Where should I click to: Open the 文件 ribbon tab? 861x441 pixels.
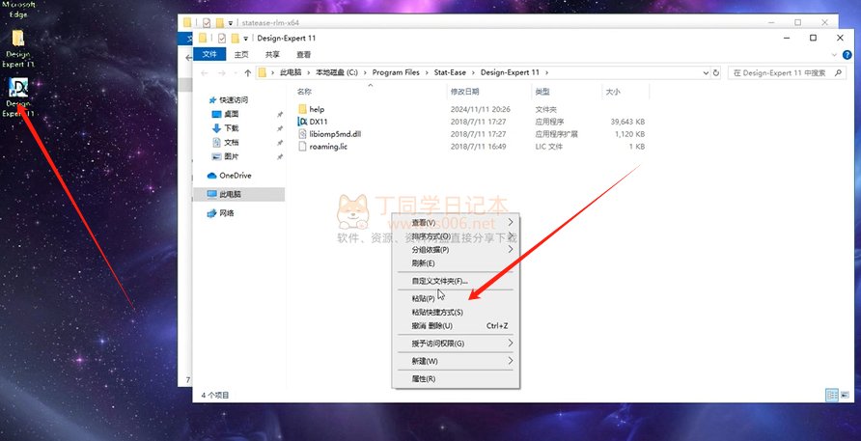[x=209, y=54]
